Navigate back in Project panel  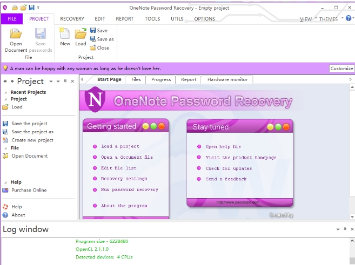click(5, 81)
